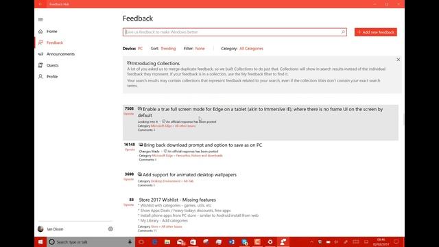439x247 pixels.
Task: Open the Action Center notifications icon
Action: (x=396, y=242)
